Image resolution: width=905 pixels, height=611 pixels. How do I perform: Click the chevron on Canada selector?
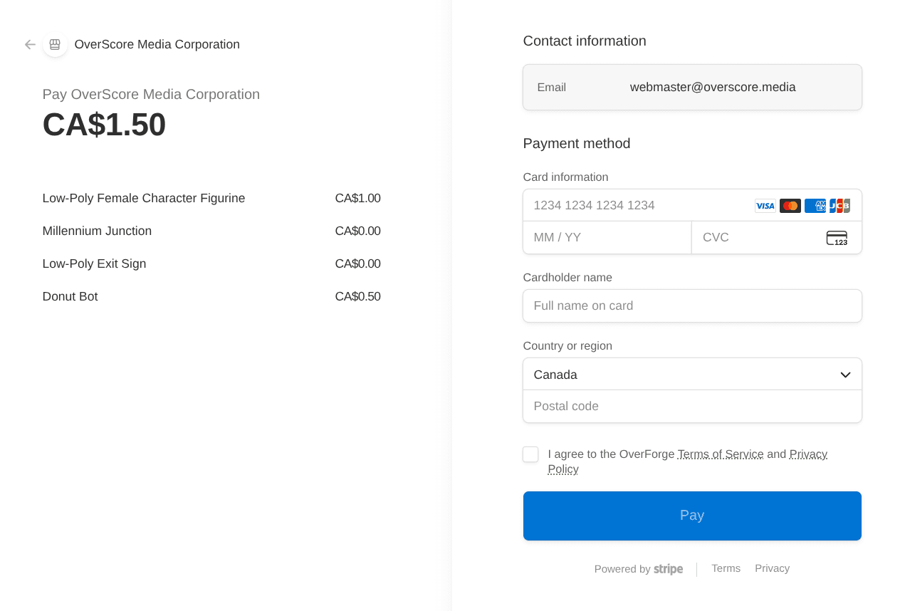pos(845,375)
